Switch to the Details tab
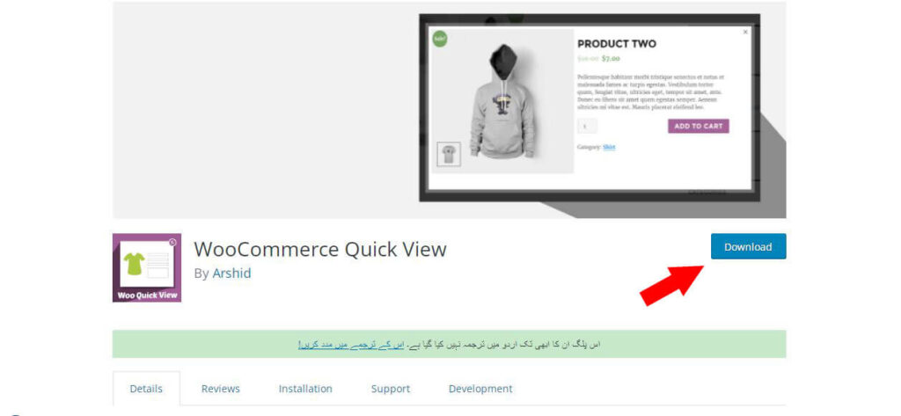 coord(146,389)
